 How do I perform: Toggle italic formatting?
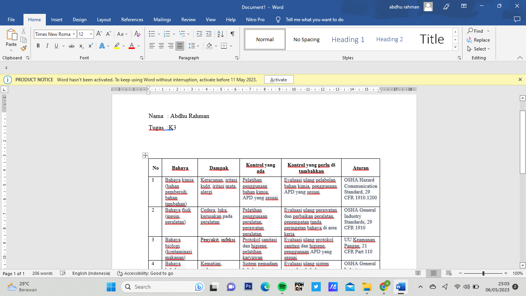47,46
